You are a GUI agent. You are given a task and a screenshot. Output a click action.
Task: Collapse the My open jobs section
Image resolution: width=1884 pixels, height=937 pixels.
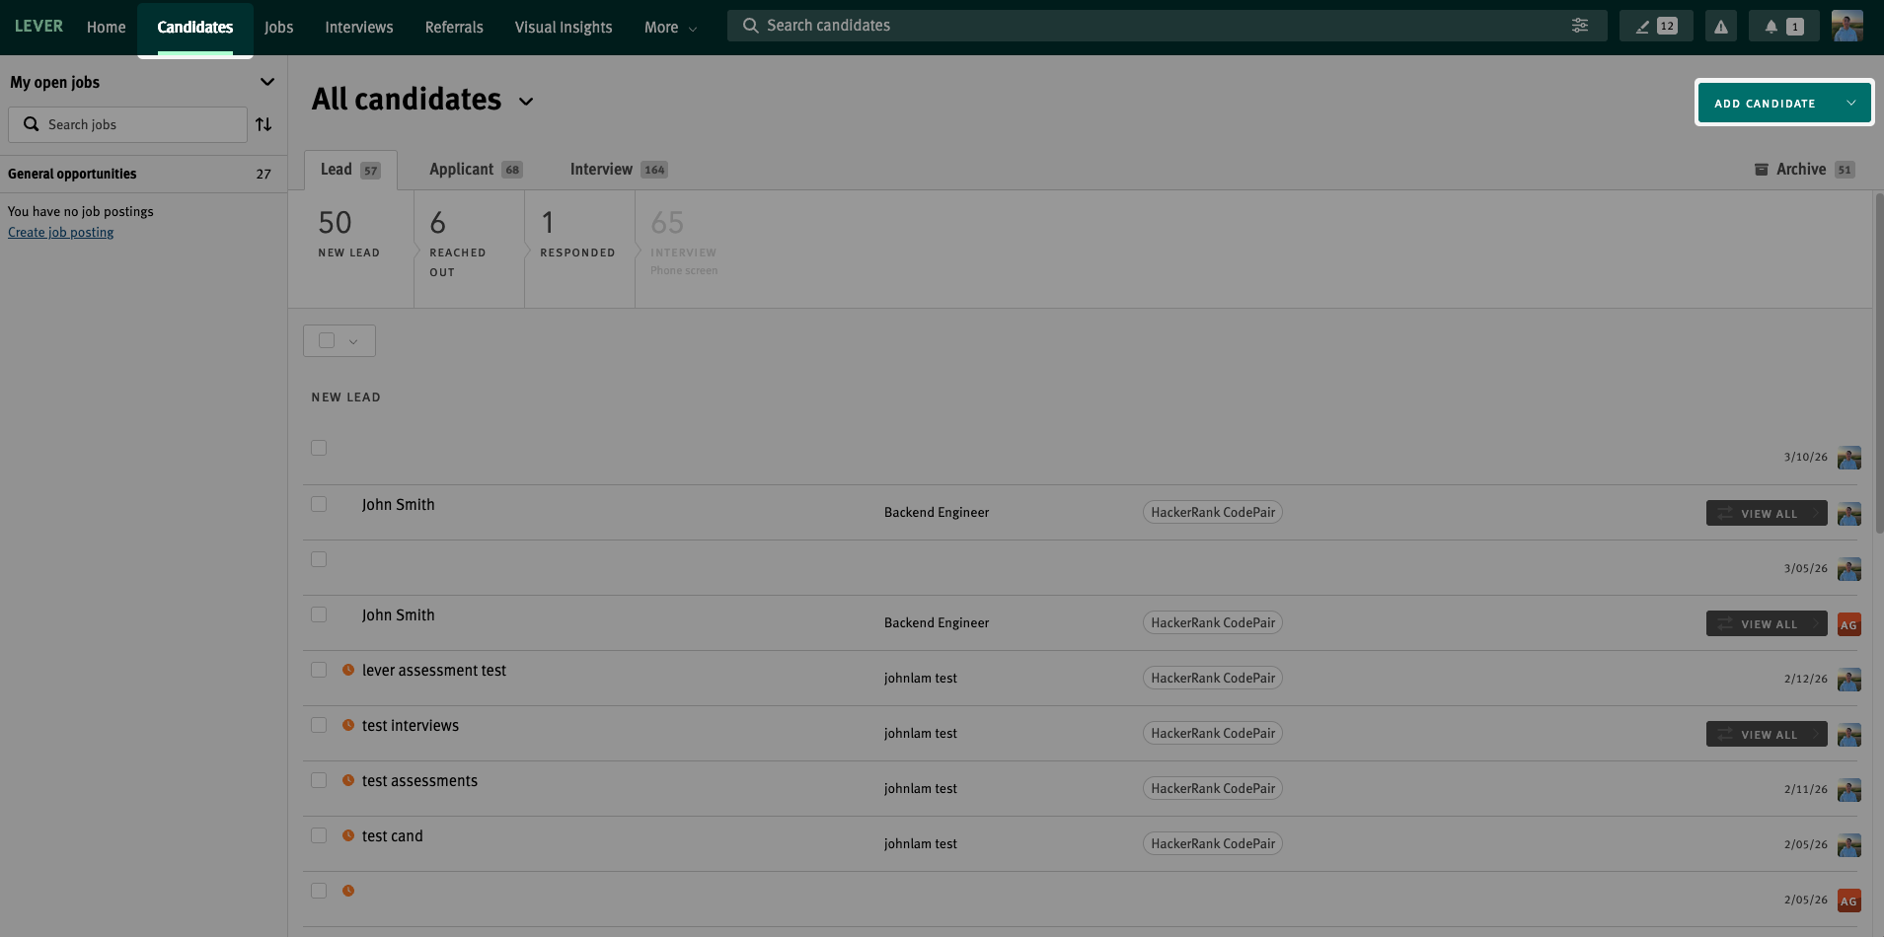click(x=266, y=82)
